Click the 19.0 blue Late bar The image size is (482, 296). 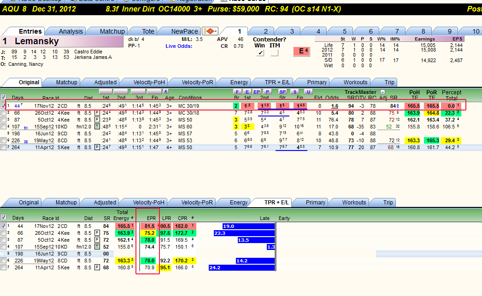click(249, 226)
